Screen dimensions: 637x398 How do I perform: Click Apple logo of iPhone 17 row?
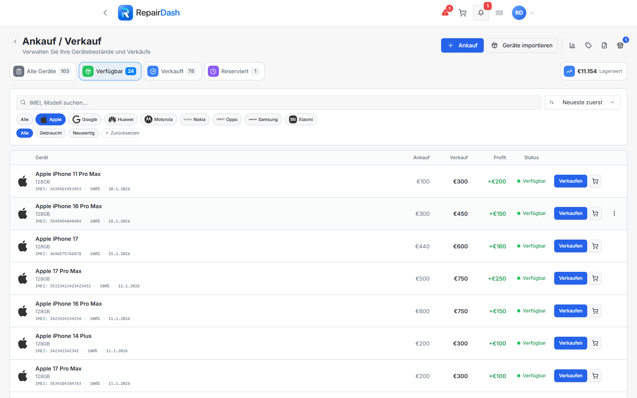(x=23, y=246)
